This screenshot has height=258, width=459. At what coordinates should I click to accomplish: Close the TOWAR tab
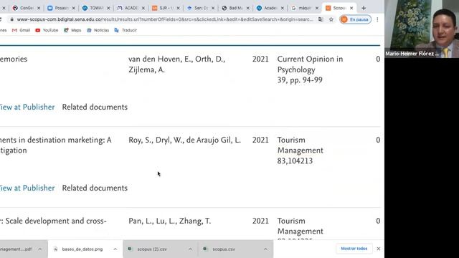[108, 8]
